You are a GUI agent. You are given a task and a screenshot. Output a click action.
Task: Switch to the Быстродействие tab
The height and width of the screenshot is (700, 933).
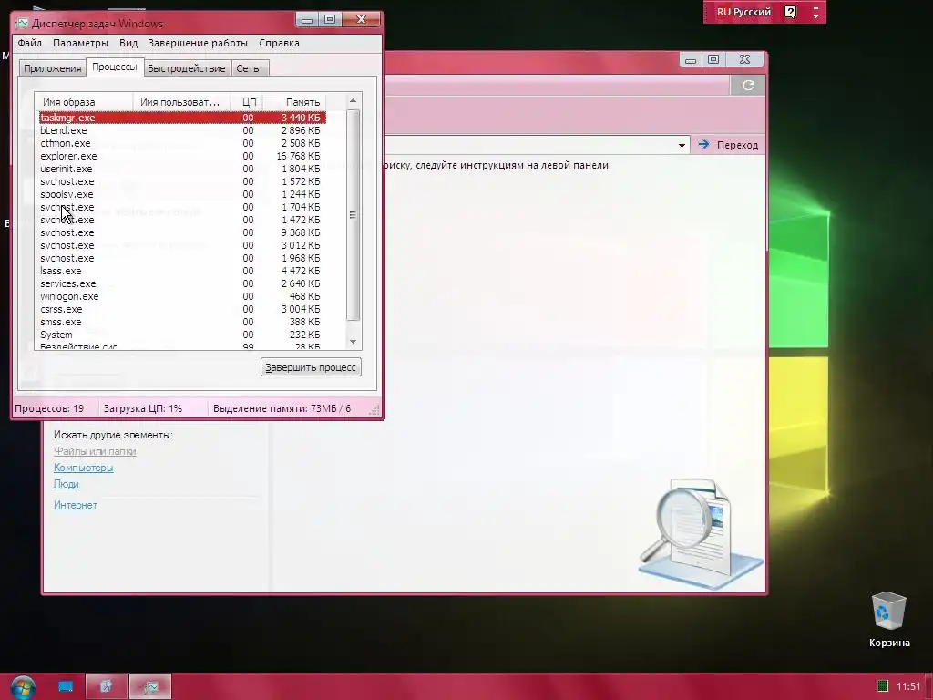(186, 68)
